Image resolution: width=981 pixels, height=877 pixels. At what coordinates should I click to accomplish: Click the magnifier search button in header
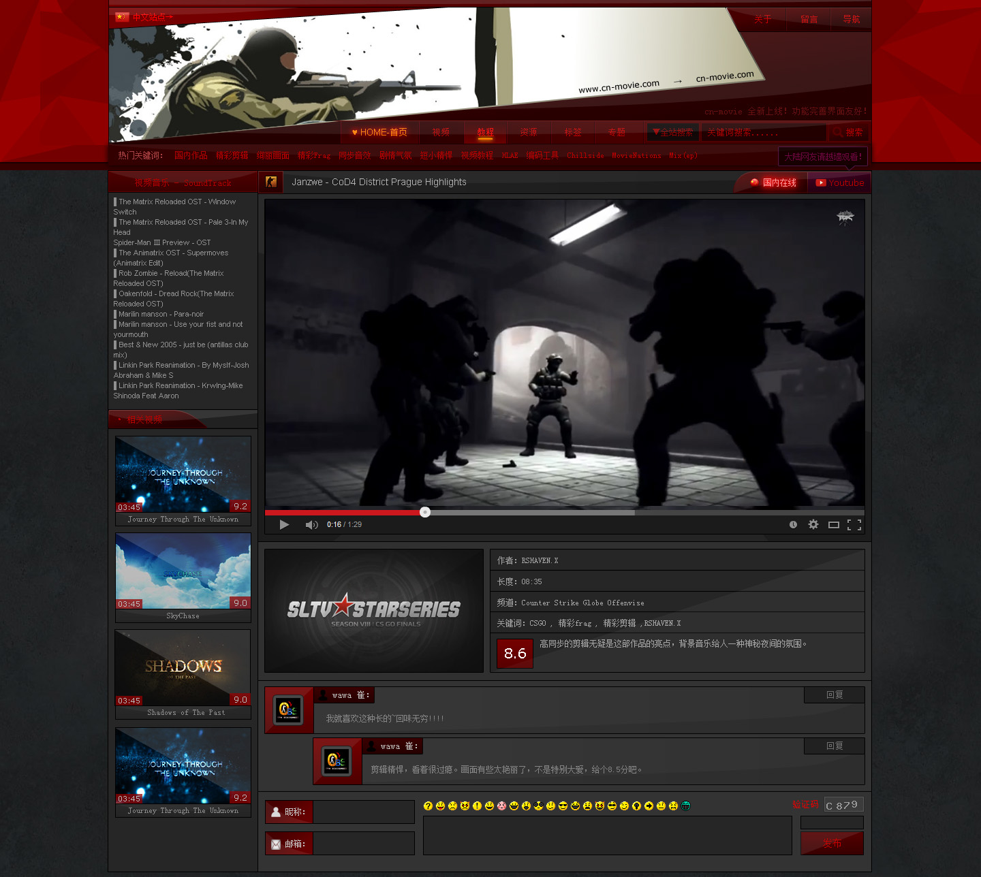847,132
